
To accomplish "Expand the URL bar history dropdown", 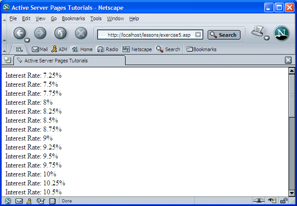I will coord(198,35).
